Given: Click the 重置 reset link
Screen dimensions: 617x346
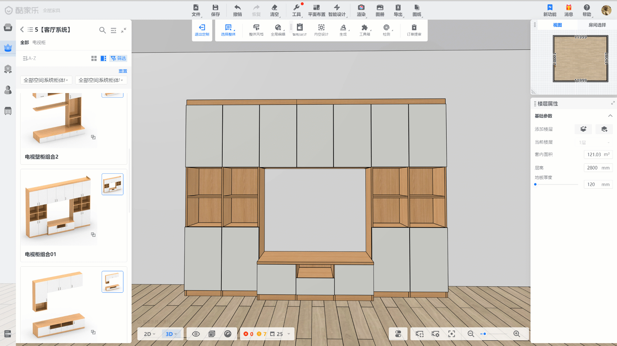Looking at the screenshot, I should (123, 71).
